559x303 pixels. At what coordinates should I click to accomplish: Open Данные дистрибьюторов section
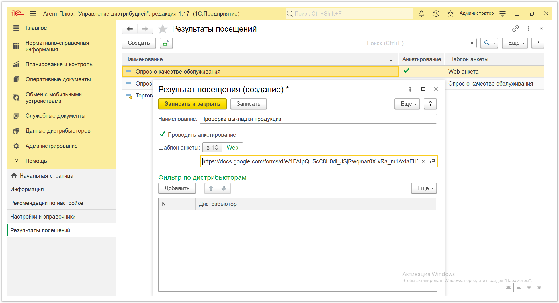58,131
